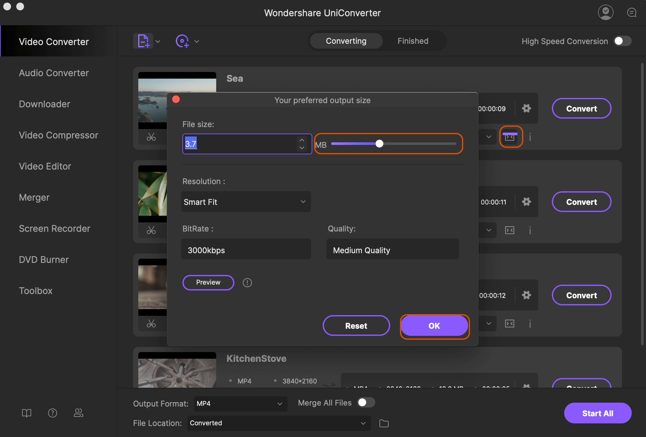Click the settings gear icon on Sea video
The image size is (646, 437).
(526, 108)
